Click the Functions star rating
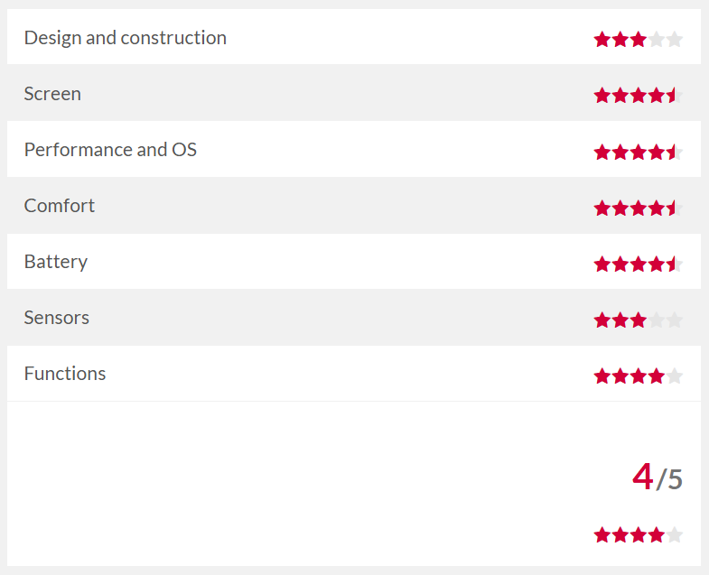This screenshot has height=575, width=709. pyautogui.click(x=638, y=376)
